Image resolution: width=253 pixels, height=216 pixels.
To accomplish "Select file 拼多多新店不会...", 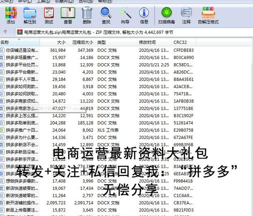I will [22, 145].
